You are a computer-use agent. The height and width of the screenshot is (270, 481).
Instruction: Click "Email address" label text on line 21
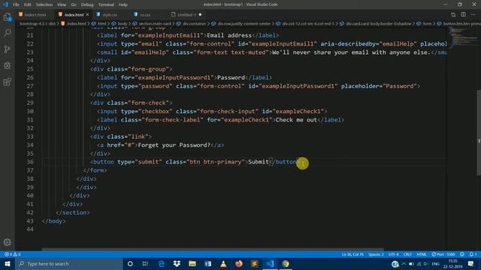click(229, 35)
